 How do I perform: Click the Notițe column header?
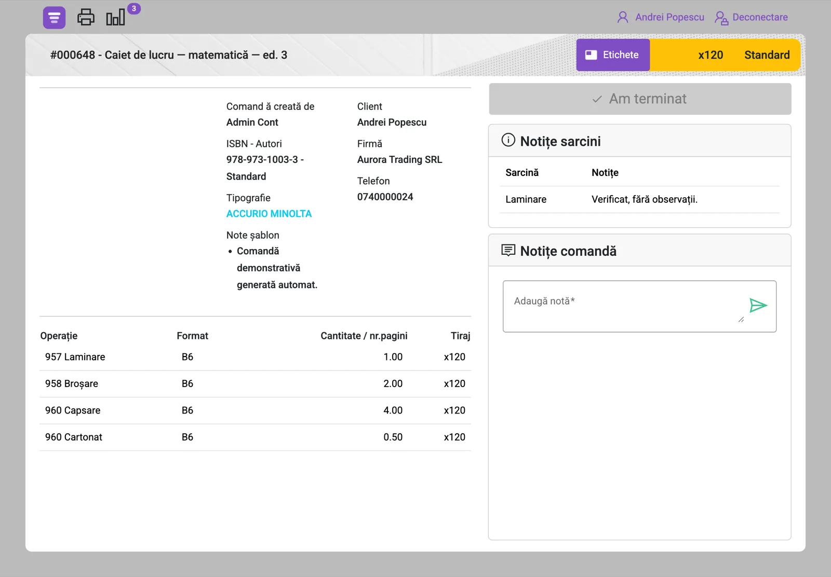605,173
